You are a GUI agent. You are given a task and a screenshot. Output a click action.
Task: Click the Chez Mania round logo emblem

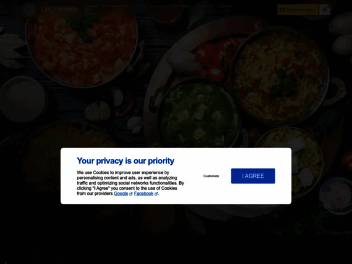pos(29,9)
